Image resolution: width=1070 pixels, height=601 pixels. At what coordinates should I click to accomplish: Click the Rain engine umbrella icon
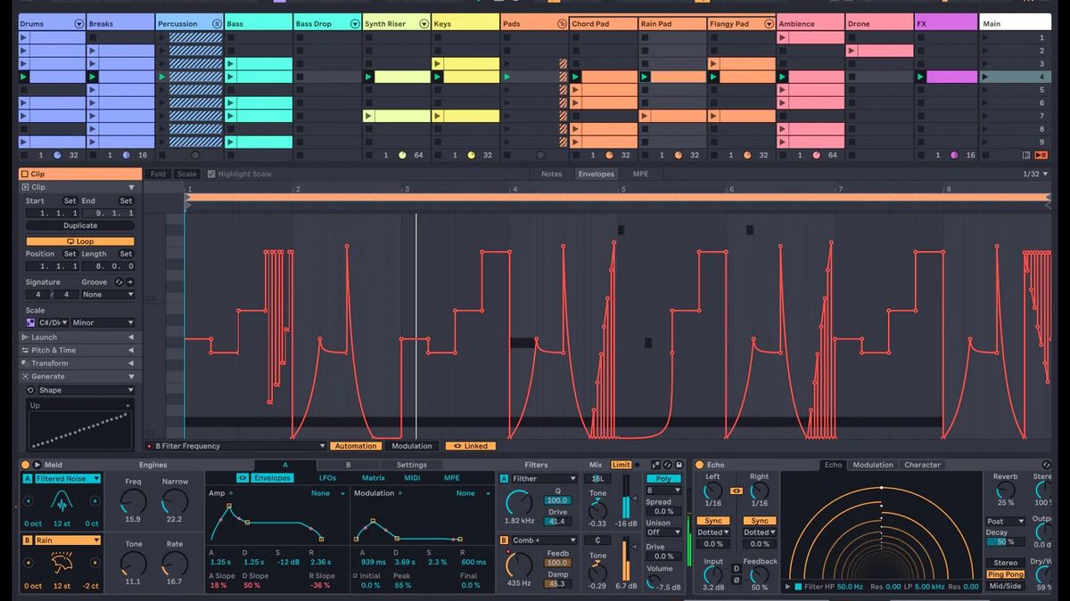[62, 562]
